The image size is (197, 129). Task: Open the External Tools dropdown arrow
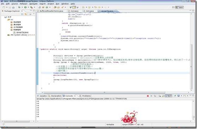click(34, 7)
